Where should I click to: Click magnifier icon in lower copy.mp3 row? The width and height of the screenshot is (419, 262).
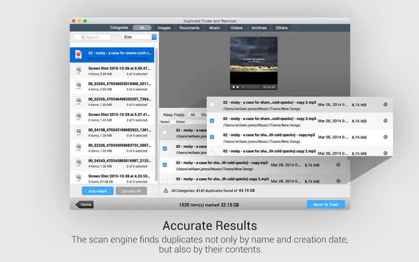click(338, 165)
